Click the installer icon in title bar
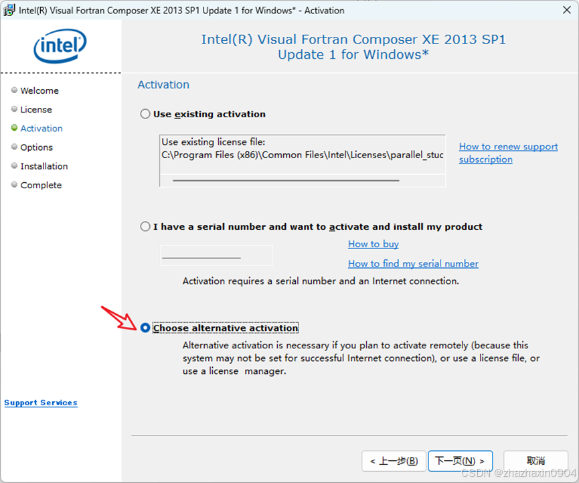 (x=9, y=10)
